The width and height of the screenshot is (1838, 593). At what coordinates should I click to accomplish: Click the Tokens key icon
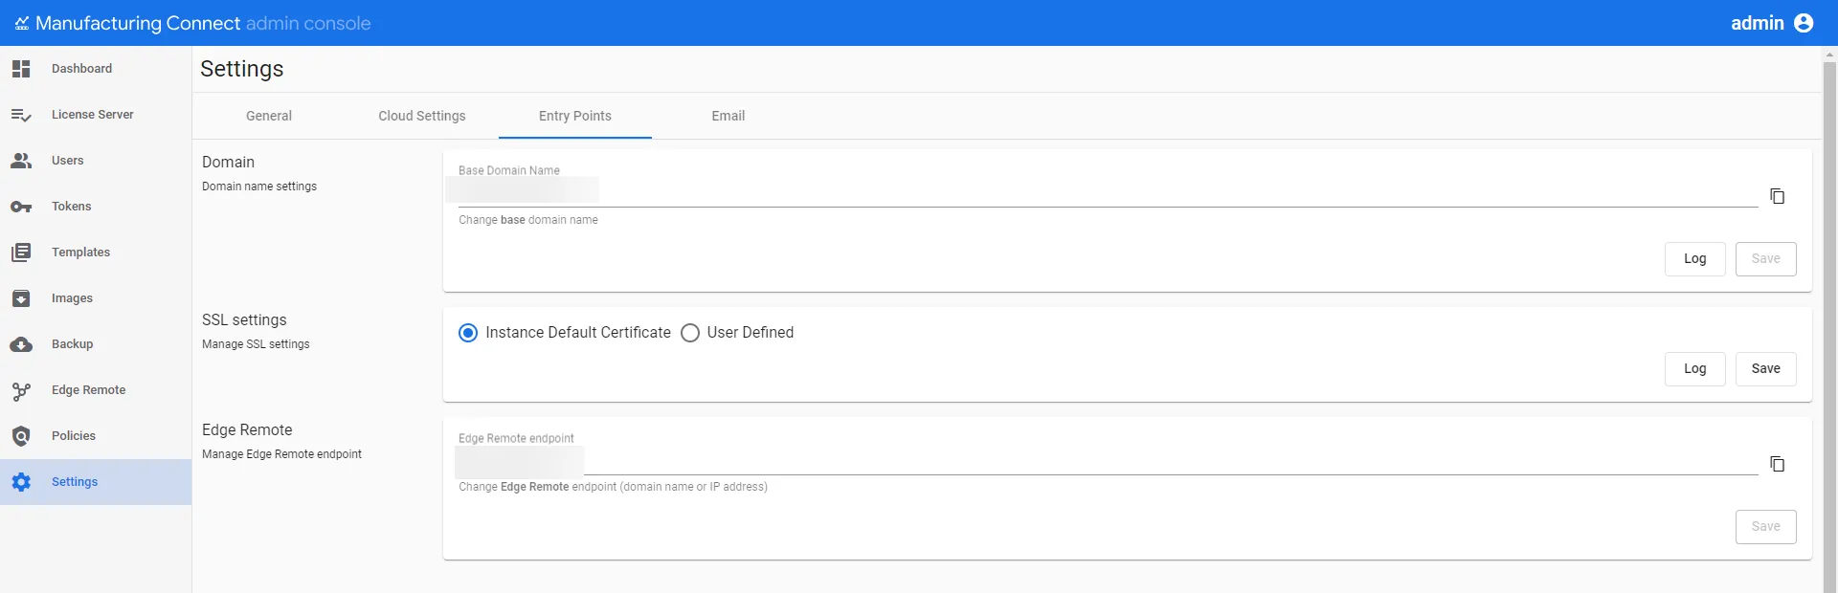pyautogui.click(x=21, y=207)
